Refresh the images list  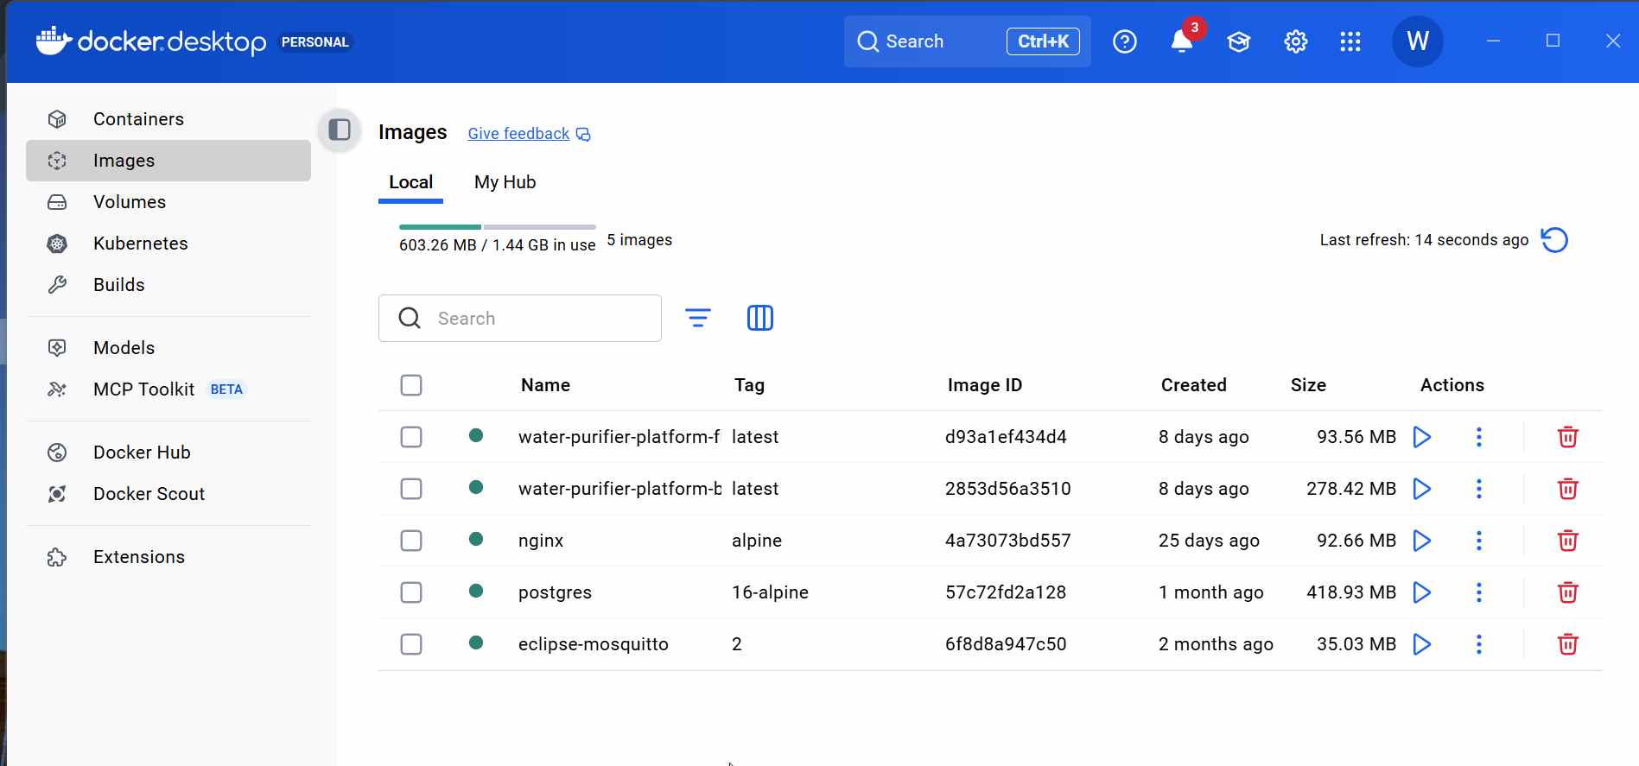point(1554,240)
